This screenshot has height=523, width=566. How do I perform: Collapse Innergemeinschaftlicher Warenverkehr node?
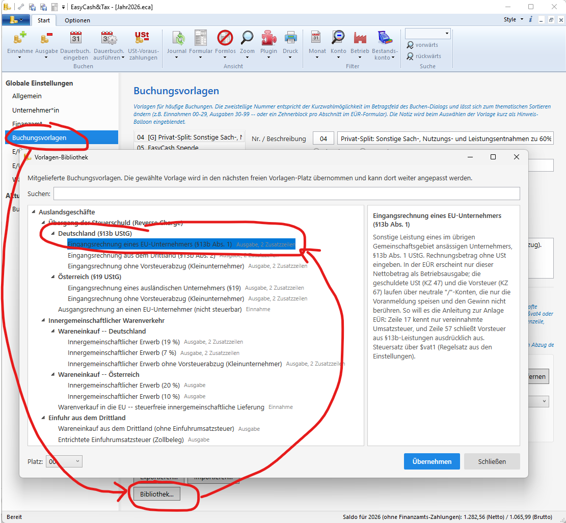pyautogui.click(x=43, y=320)
